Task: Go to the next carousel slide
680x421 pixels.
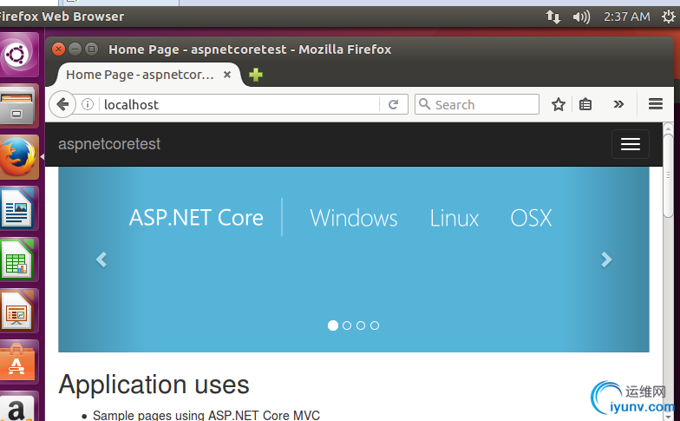Action: tap(606, 260)
